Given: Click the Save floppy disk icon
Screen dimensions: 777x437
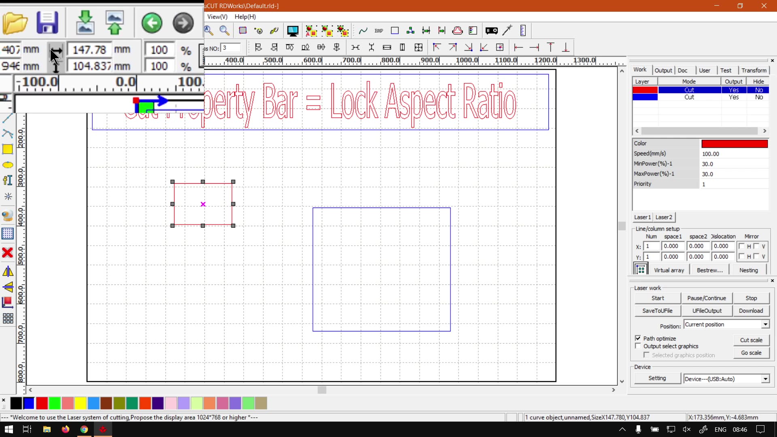Looking at the screenshot, I should click(x=47, y=23).
